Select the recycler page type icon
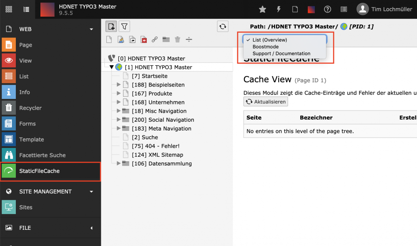Image resolution: width=417 pixels, height=246 pixels. pyautogui.click(x=177, y=39)
